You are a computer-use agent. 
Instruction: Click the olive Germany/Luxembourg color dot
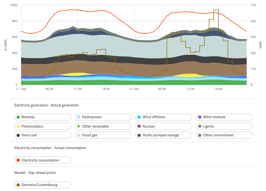pos(18,185)
